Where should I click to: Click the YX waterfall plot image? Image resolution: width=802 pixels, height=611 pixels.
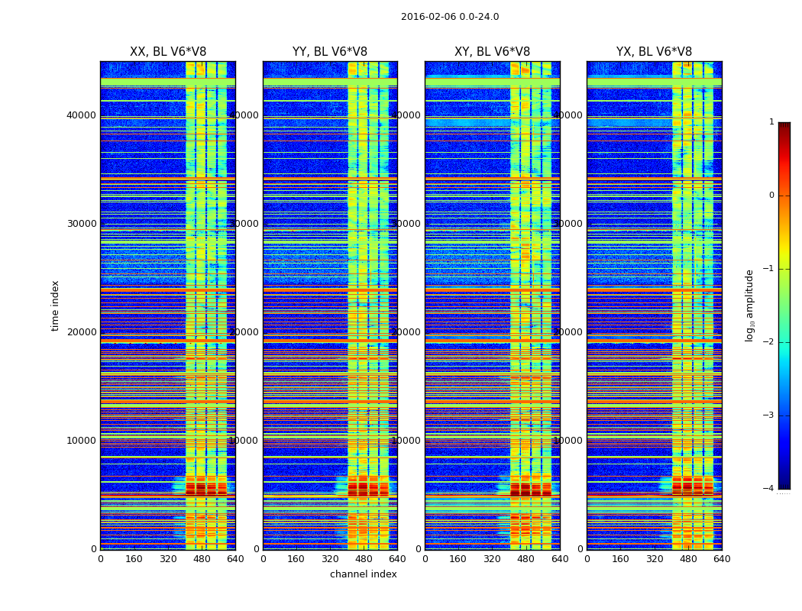pyautogui.click(x=655, y=305)
